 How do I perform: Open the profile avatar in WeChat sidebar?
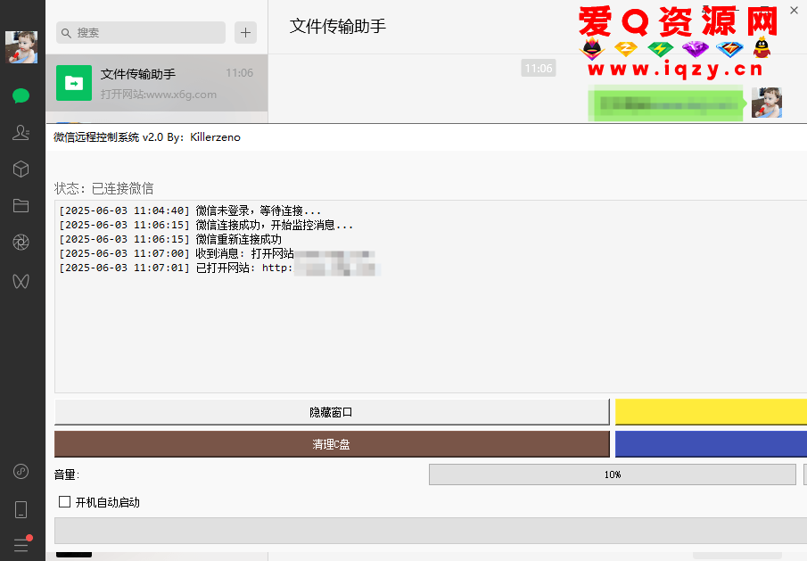point(21,47)
